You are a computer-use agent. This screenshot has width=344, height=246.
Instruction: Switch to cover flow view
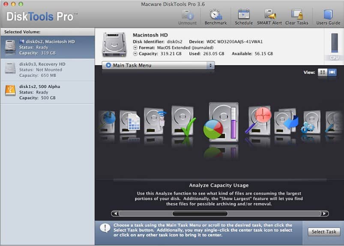coord(332,72)
